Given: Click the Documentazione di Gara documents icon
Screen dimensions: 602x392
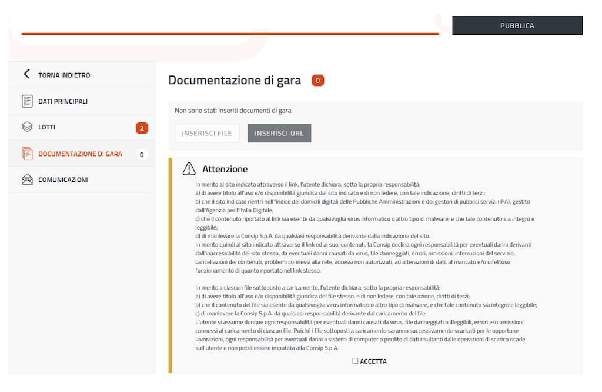Looking at the screenshot, I should (x=27, y=154).
